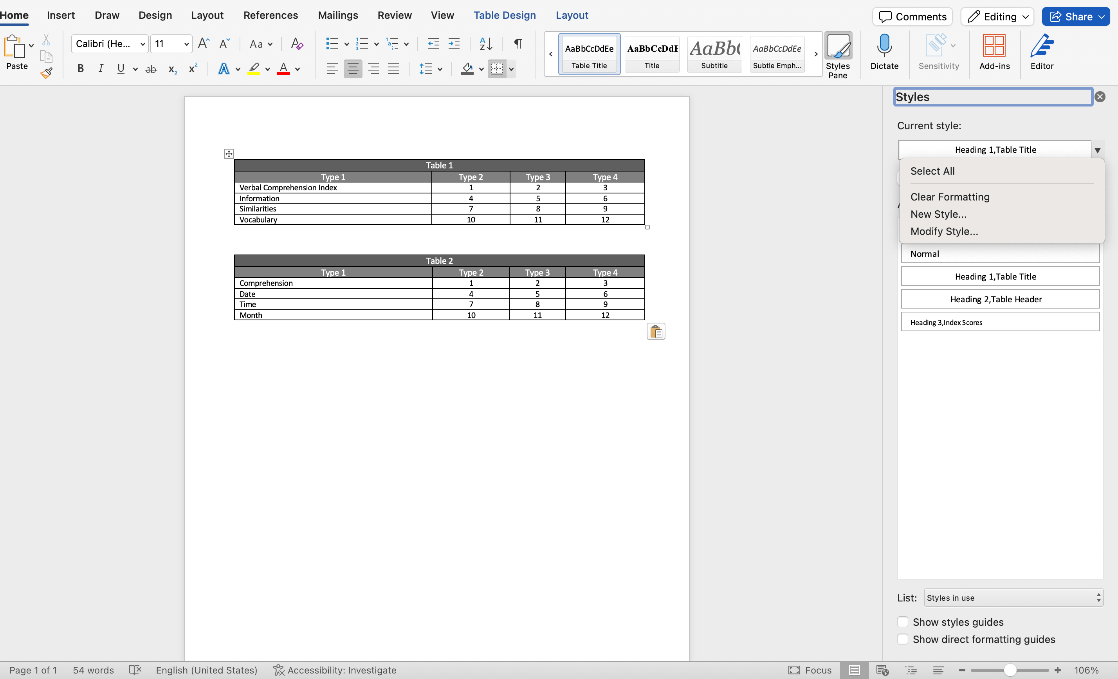The image size is (1118, 679).
Task: Switch to Web Layout view icon
Action: 882,670
